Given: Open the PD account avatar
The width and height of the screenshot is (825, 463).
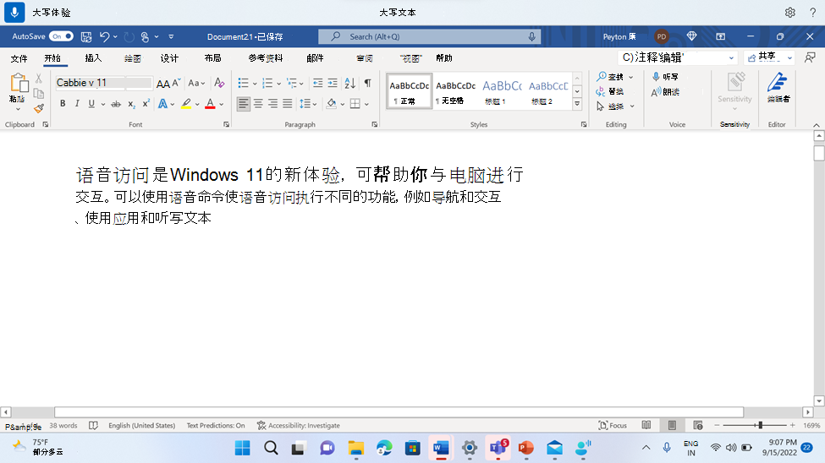Looking at the screenshot, I should 662,37.
